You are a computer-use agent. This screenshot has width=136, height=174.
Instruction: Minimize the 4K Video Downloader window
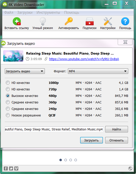(x=107, y=4)
